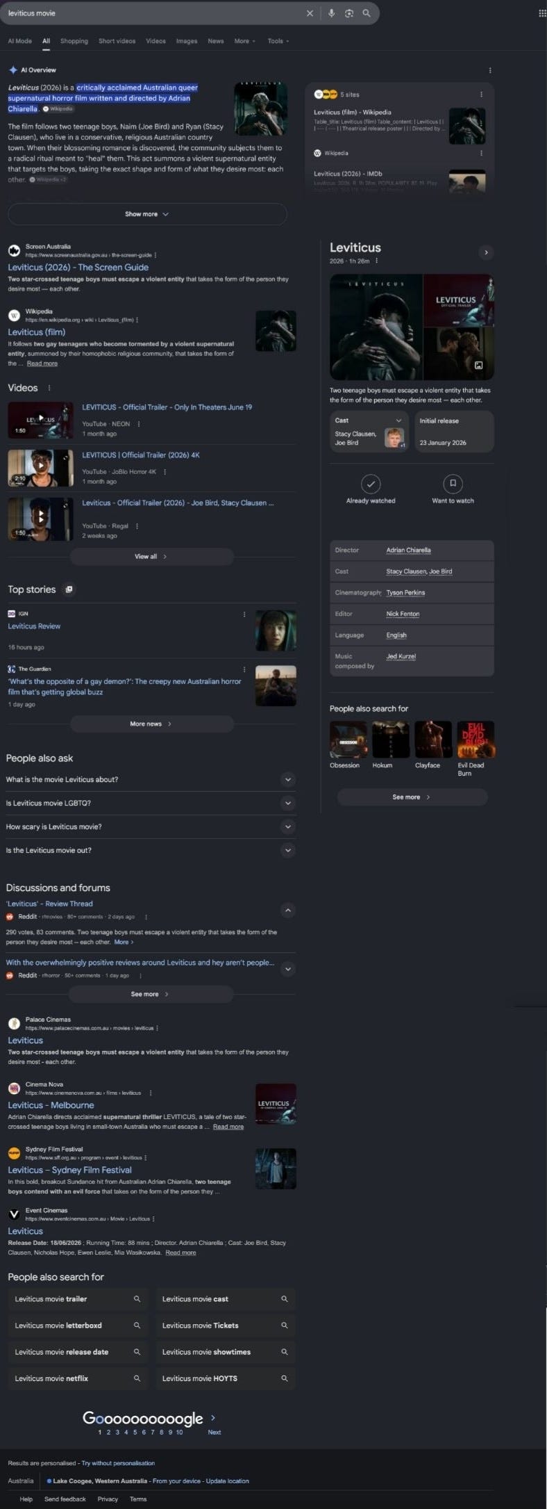View all videos
The width and height of the screenshot is (547, 1509).
151,557
